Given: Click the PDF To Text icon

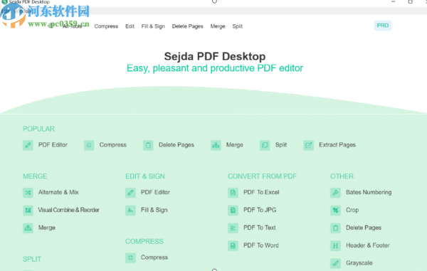Looking at the screenshot, I should 233,228.
